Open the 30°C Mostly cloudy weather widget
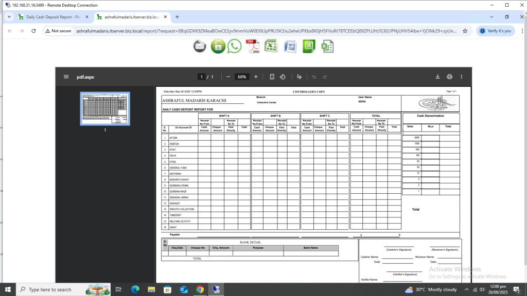527x296 pixels. coord(431,289)
